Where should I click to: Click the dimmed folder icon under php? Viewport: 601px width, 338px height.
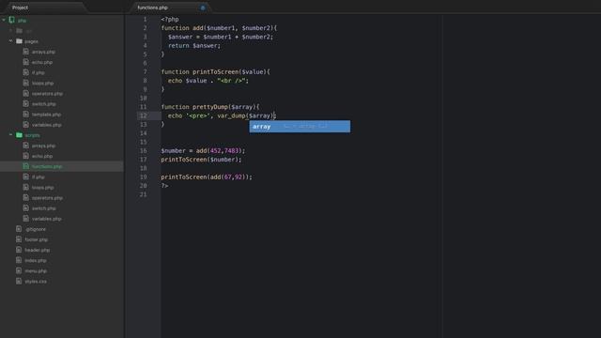[19, 31]
